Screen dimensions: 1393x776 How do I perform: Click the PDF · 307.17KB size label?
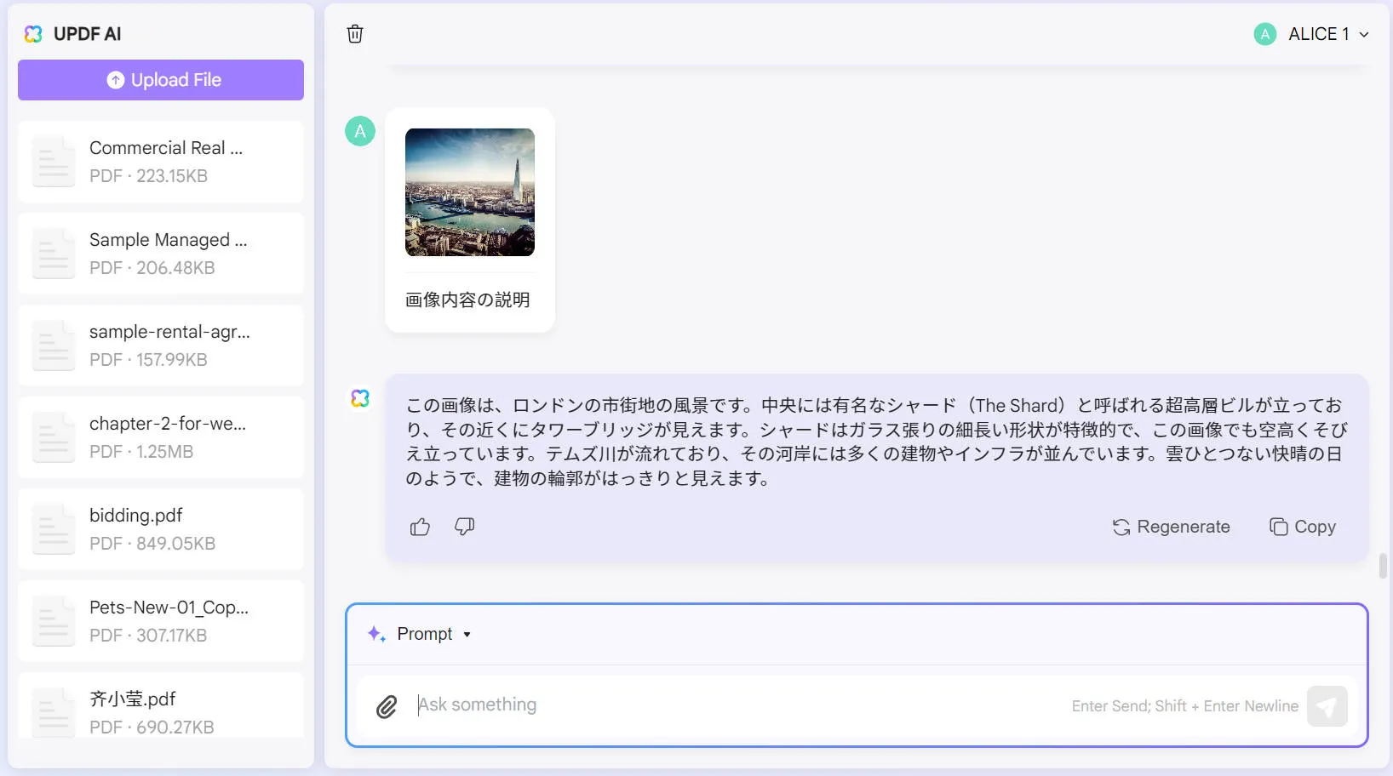pyautogui.click(x=148, y=636)
